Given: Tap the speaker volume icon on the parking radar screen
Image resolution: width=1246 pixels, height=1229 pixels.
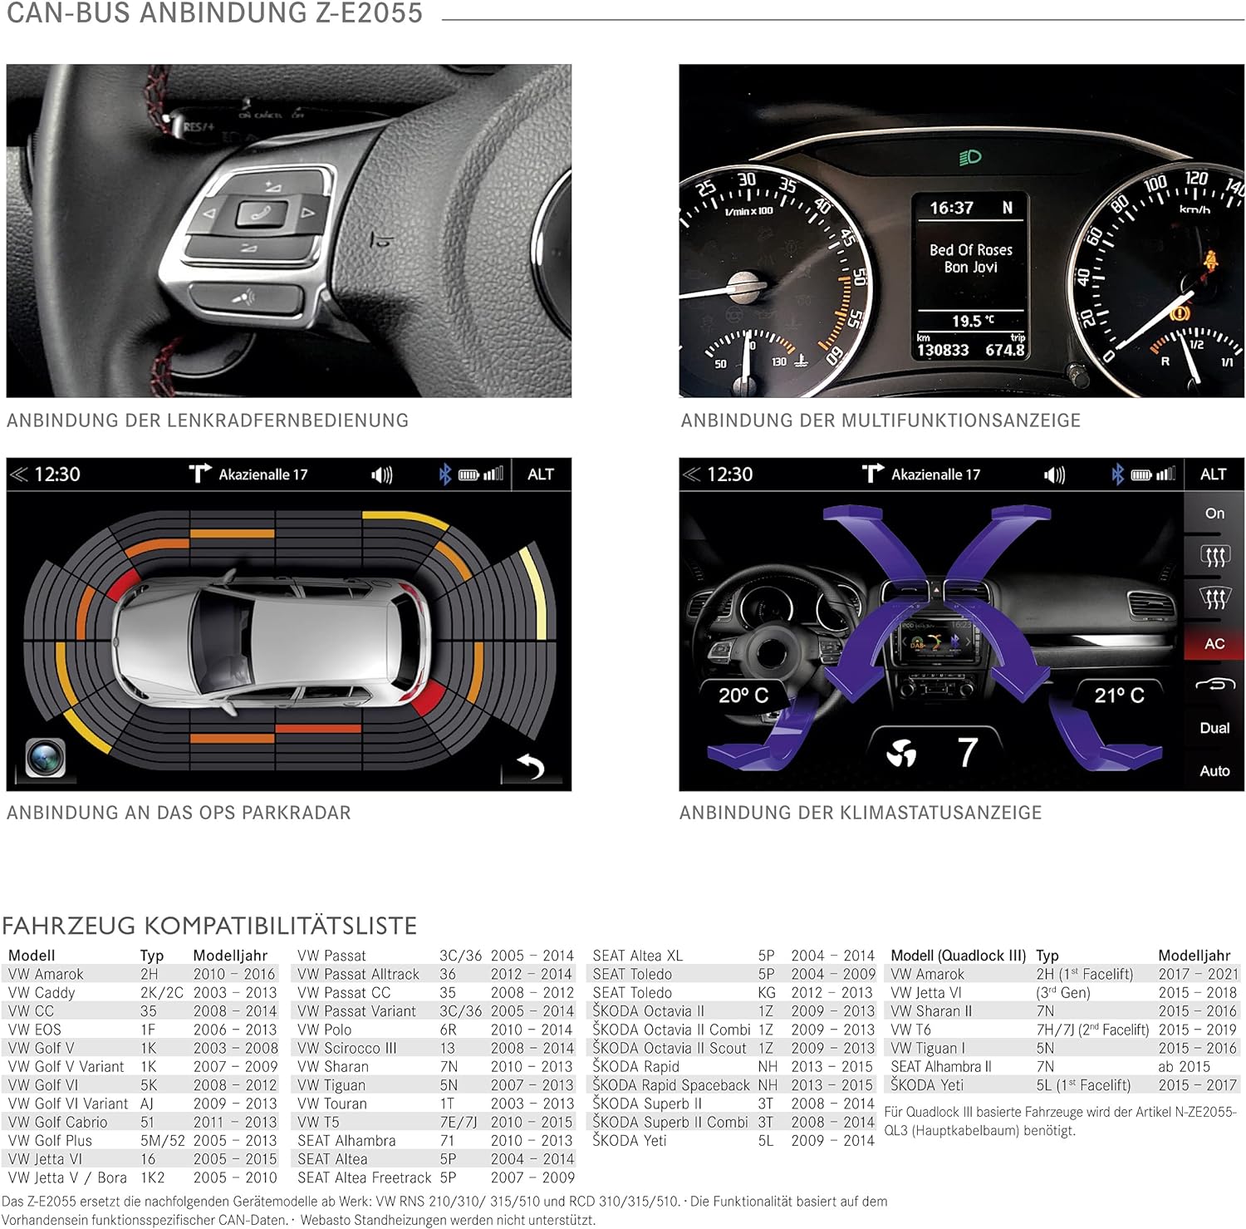Looking at the screenshot, I should pos(381,474).
